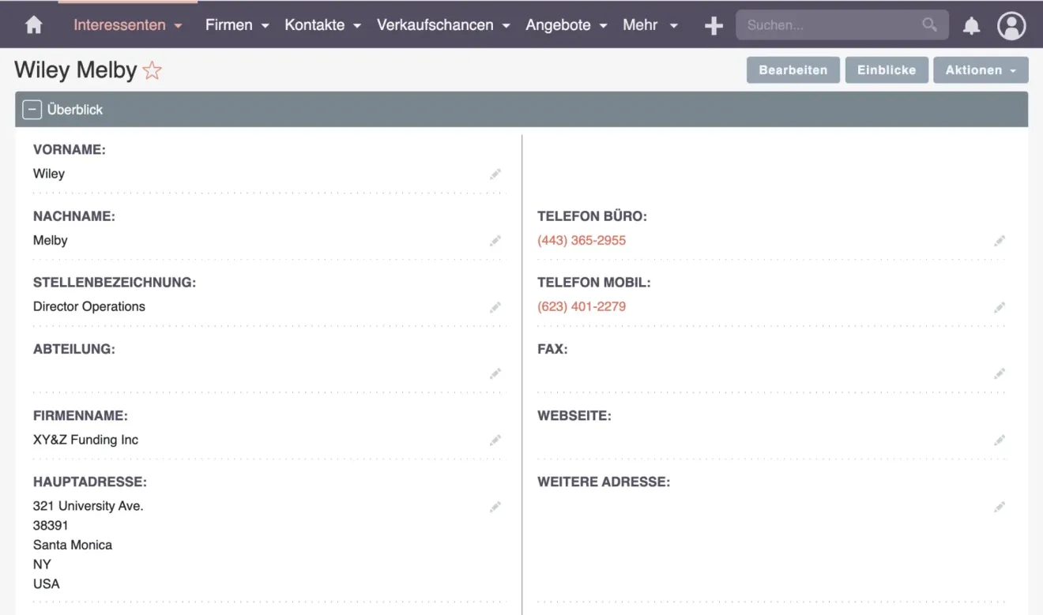
Task: Open the Firmen menu
Action: (236, 25)
